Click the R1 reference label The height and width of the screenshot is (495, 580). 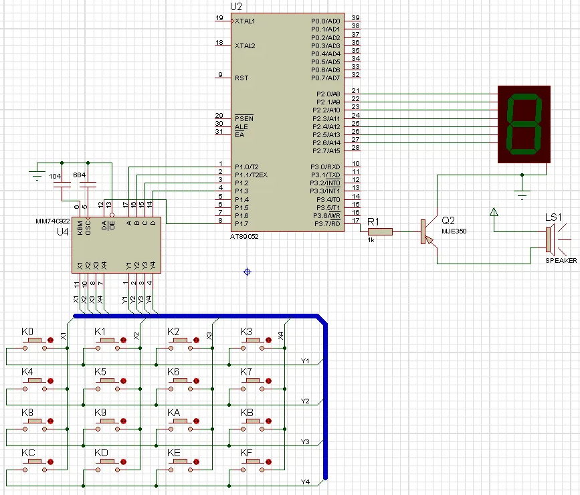click(x=373, y=222)
